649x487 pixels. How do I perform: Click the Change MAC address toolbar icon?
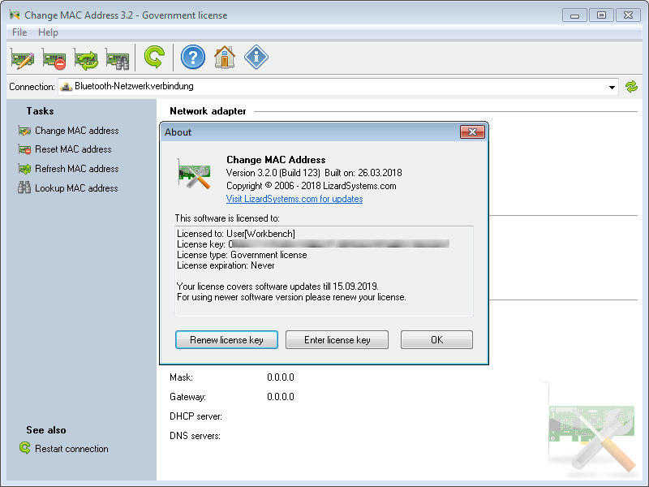pyautogui.click(x=23, y=58)
